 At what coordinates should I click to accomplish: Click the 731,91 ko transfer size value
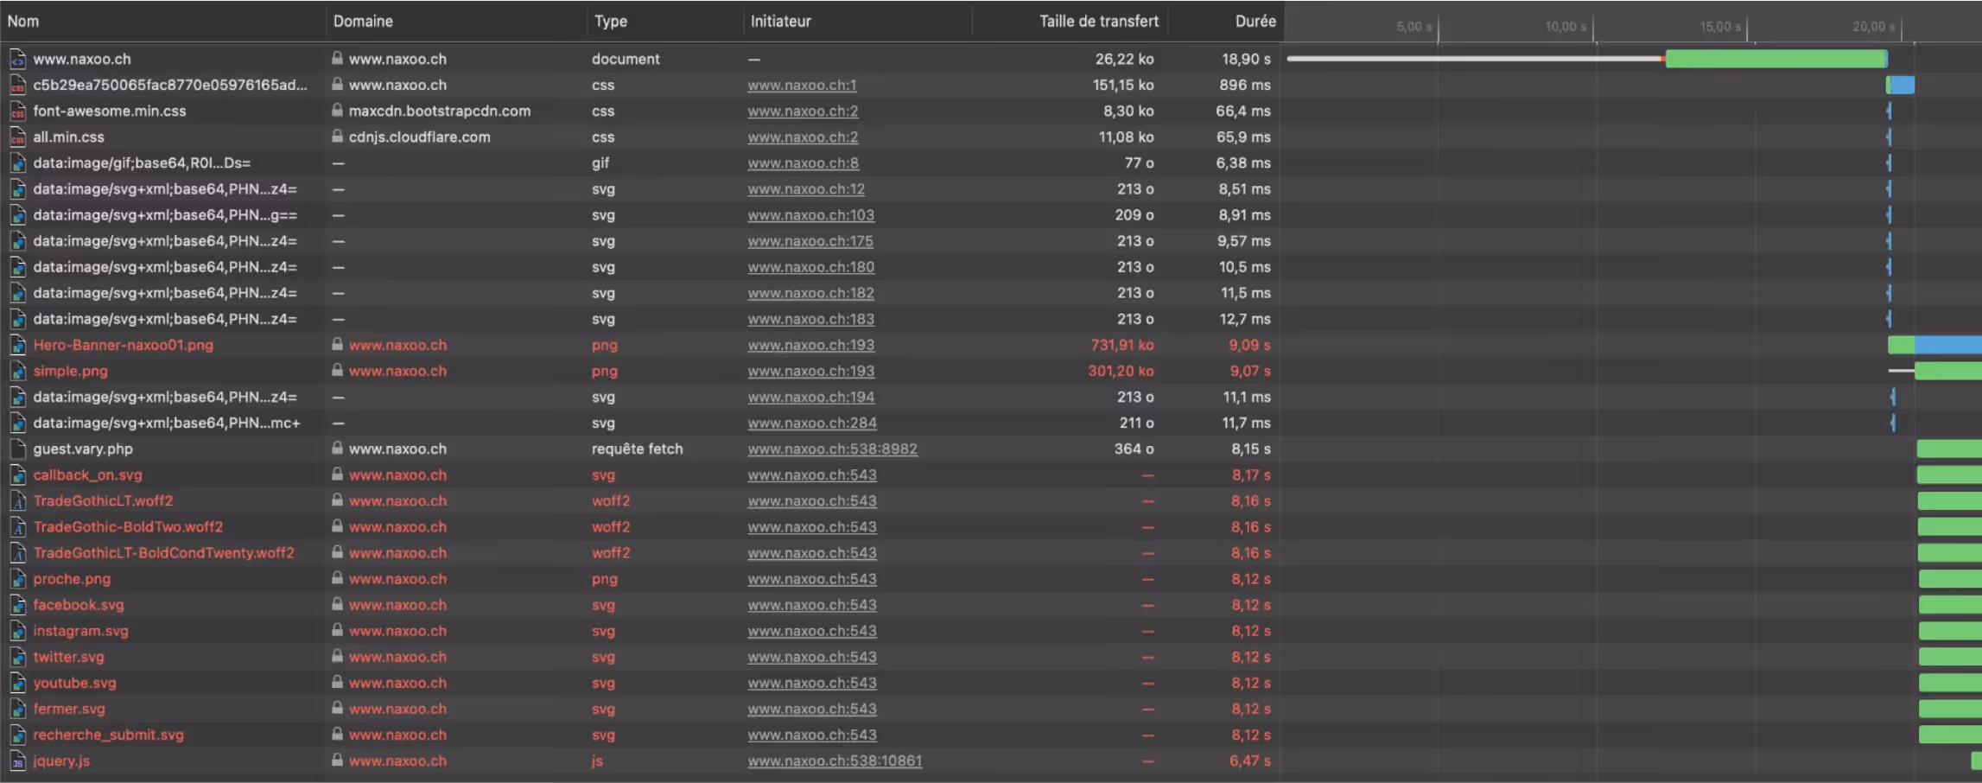(1121, 345)
